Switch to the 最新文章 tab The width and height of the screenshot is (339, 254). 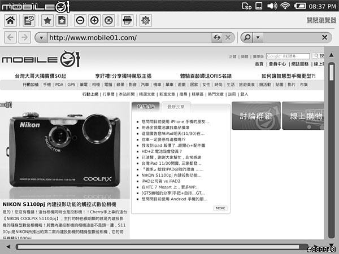tap(176, 107)
